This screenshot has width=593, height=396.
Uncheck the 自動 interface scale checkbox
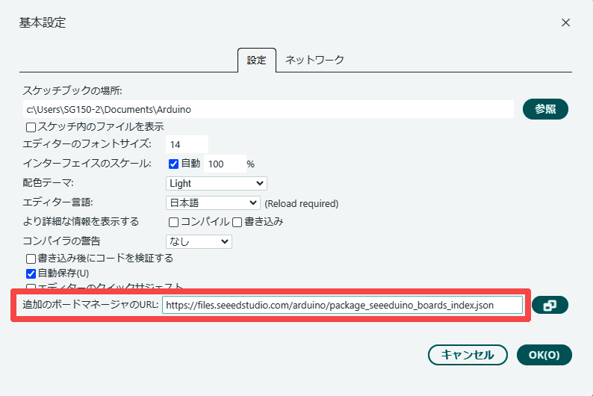[x=173, y=164]
